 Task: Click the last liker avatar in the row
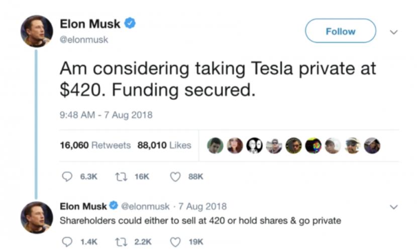tap(372, 145)
